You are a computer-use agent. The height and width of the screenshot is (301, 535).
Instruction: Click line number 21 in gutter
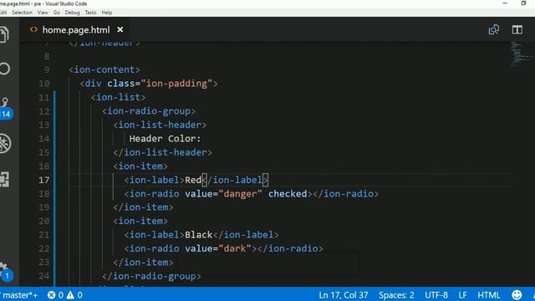point(44,235)
